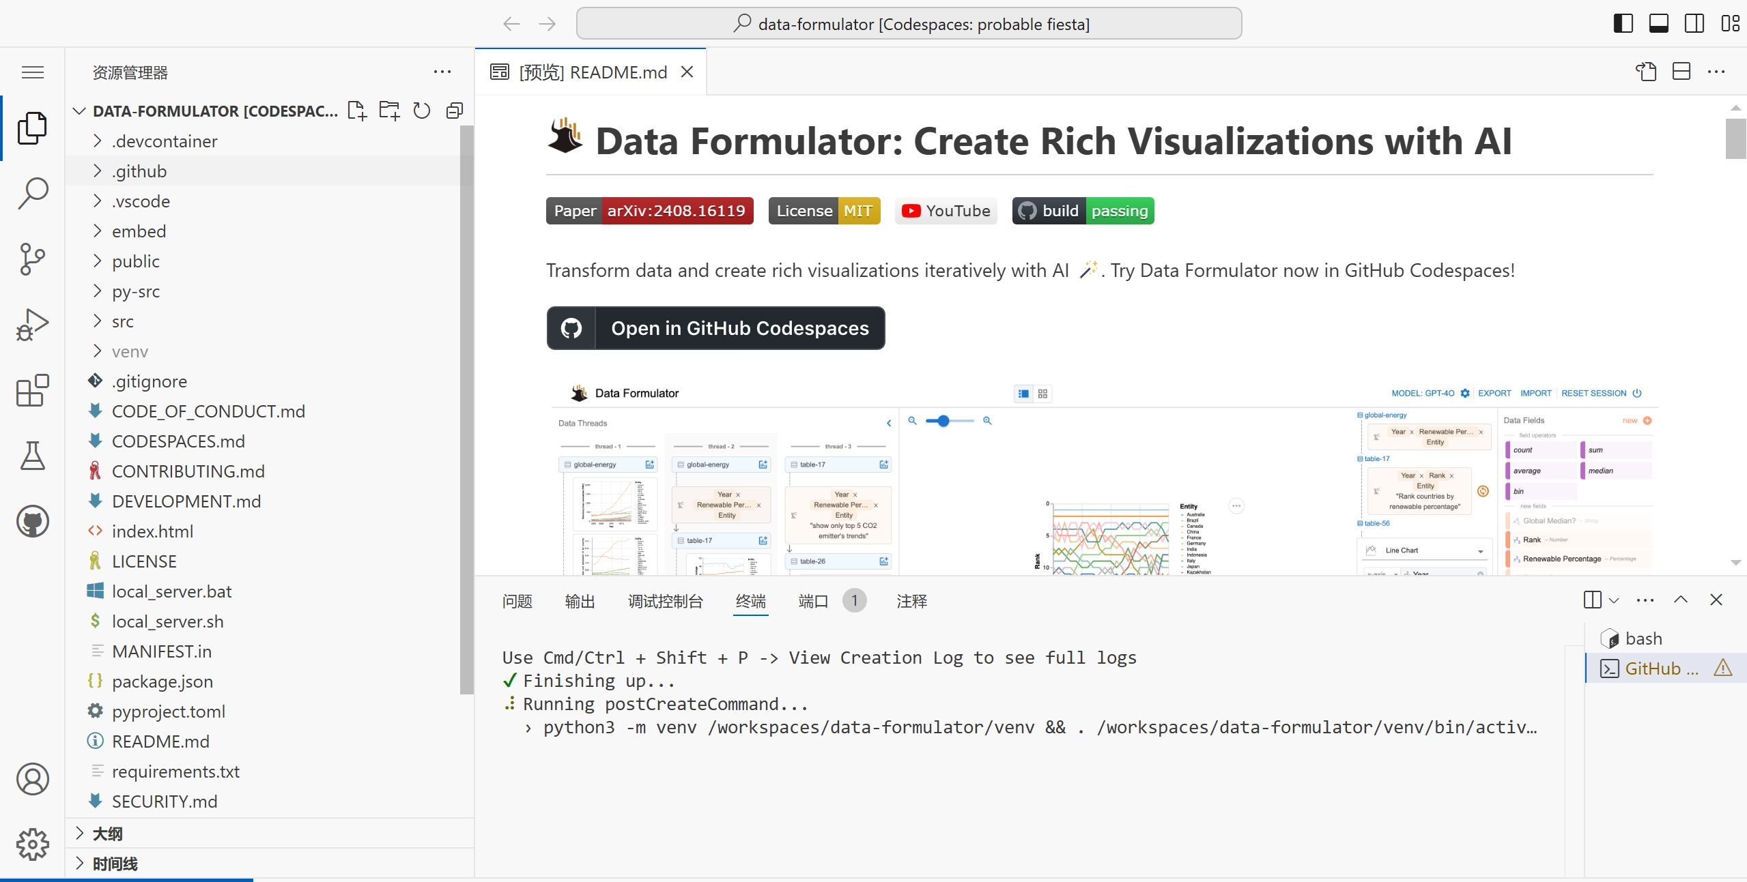Open the hamburger application menu
Image resolution: width=1747 pixels, height=882 pixels.
pos(32,72)
